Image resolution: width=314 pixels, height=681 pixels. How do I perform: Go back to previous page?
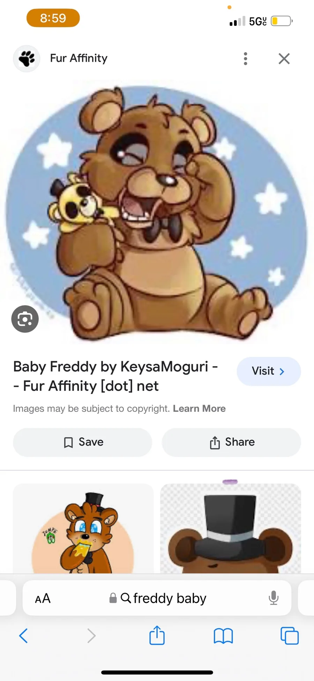pos(23,636)
